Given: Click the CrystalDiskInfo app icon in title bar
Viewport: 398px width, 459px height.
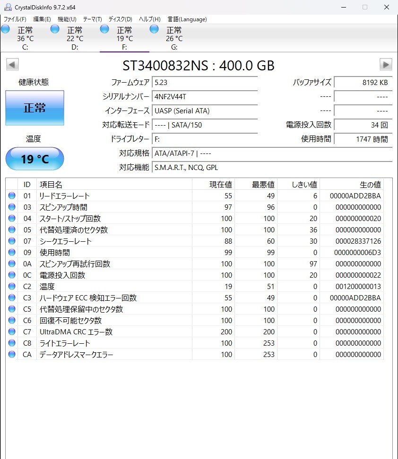Looking at the screenshot, I should click(x=8, y=7).
